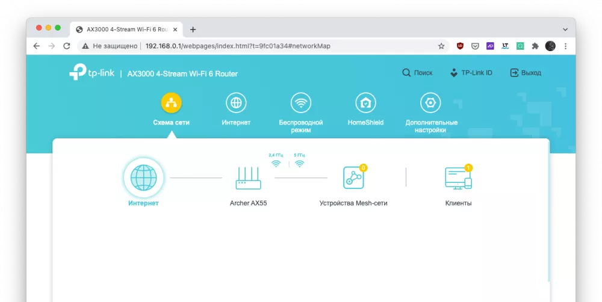The height and width of the screenshot is (302, 602).
Task: Click the Поиск magnifier icon
Action: [406, 73]
